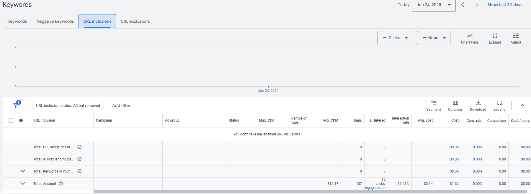Click Show last 30 days link

coord(505,5)
